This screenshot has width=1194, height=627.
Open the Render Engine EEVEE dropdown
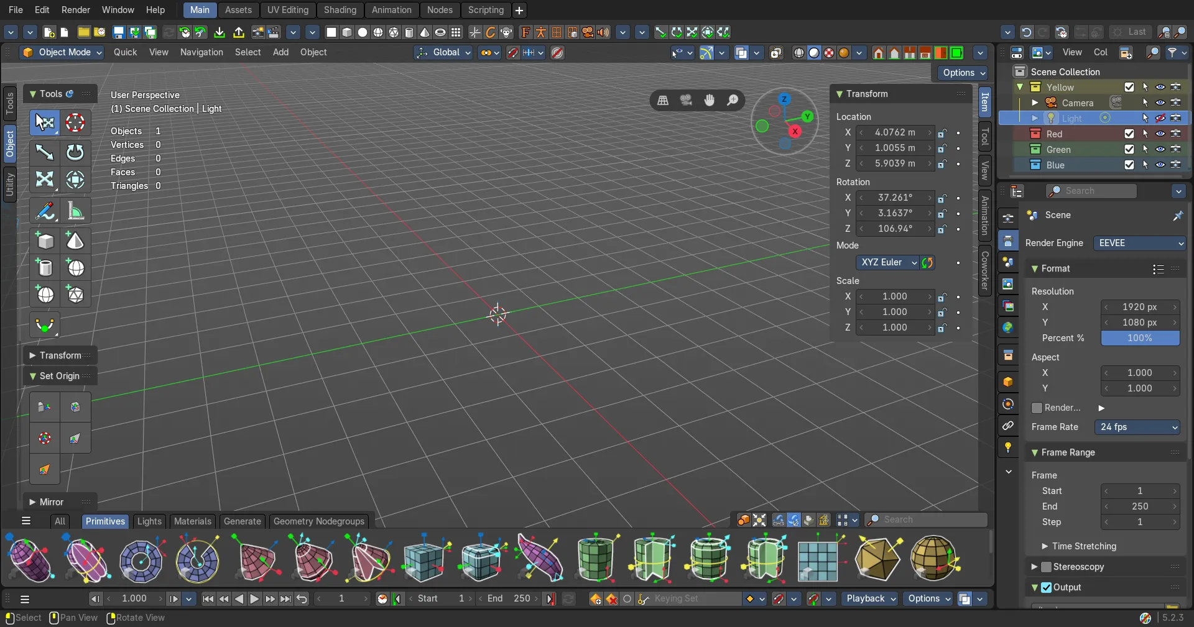coord(1140,243)
